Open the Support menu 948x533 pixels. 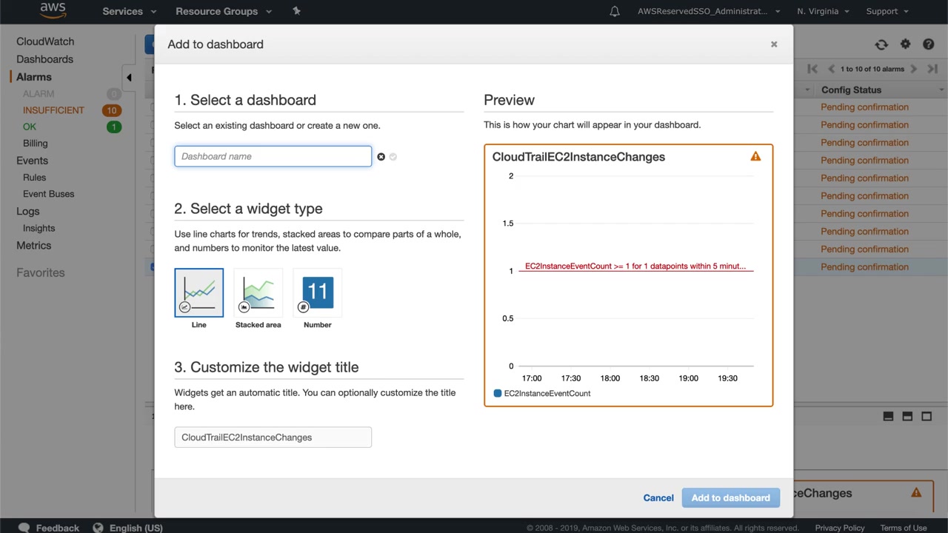(887, 11)
